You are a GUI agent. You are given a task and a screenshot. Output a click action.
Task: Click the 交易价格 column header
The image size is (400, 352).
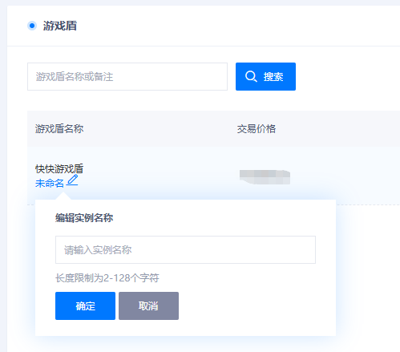click(257, 128)
